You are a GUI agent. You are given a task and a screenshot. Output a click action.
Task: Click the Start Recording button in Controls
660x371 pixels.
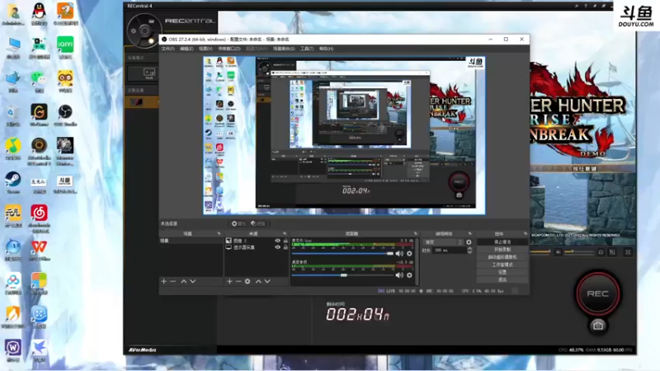[x=502, y=250]
